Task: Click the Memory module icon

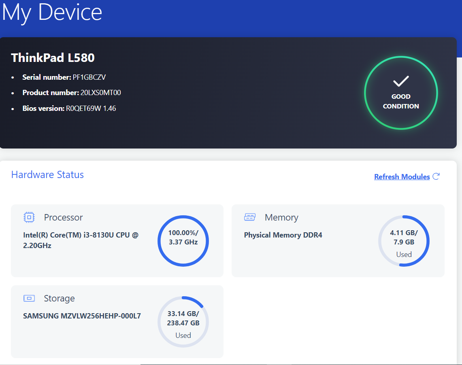Action: click(x=250, y=217)
